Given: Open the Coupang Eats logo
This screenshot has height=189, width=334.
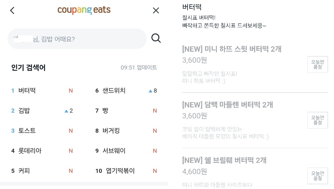Looking at the screenshot, I should (84, 10).
